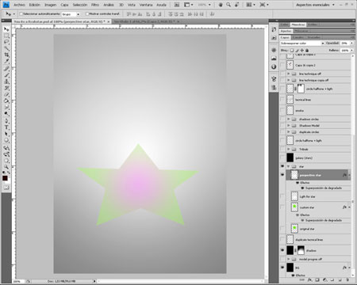
Task: Open the Edición menu
Action: (x=35, y=5)
